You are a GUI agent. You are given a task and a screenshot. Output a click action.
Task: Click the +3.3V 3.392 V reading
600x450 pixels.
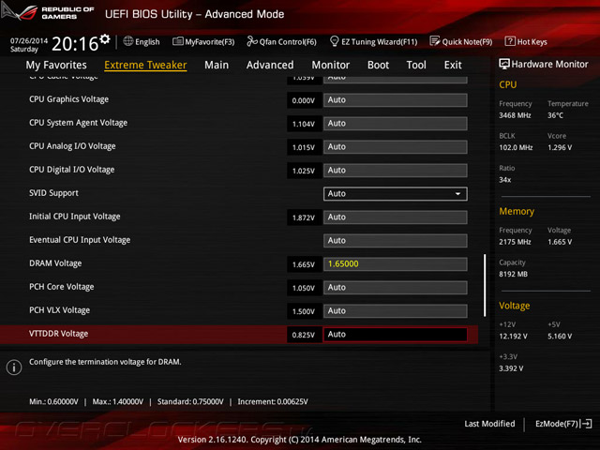[511, 368]
